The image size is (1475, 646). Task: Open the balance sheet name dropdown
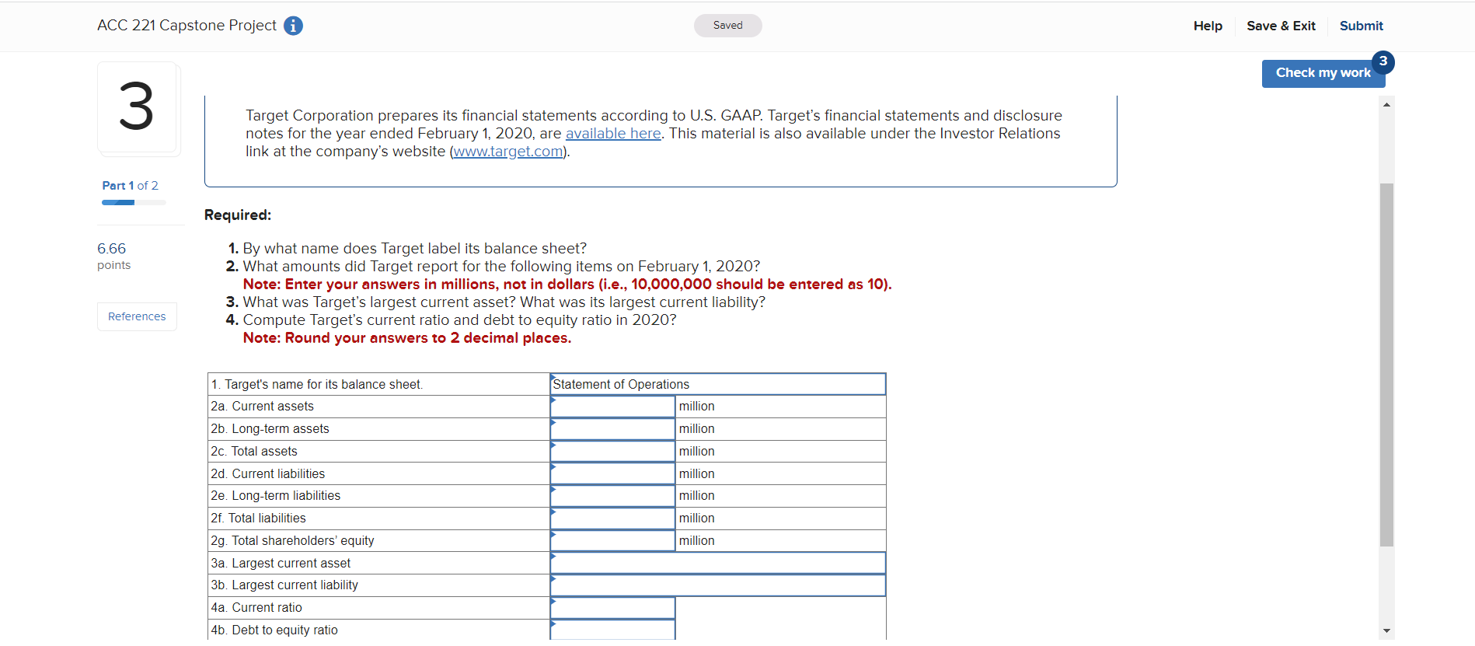click(717, 384)
